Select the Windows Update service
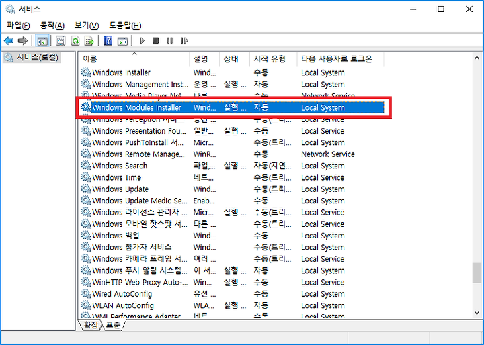 (231, 189)
